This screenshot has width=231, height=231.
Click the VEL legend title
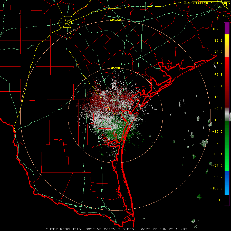(225, 15)
